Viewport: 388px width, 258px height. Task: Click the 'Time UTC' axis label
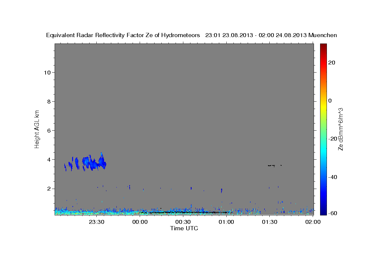coord(184,228)
